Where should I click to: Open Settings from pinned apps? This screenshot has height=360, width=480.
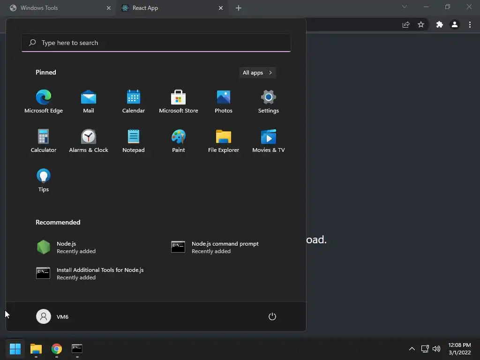click(269, 102)
